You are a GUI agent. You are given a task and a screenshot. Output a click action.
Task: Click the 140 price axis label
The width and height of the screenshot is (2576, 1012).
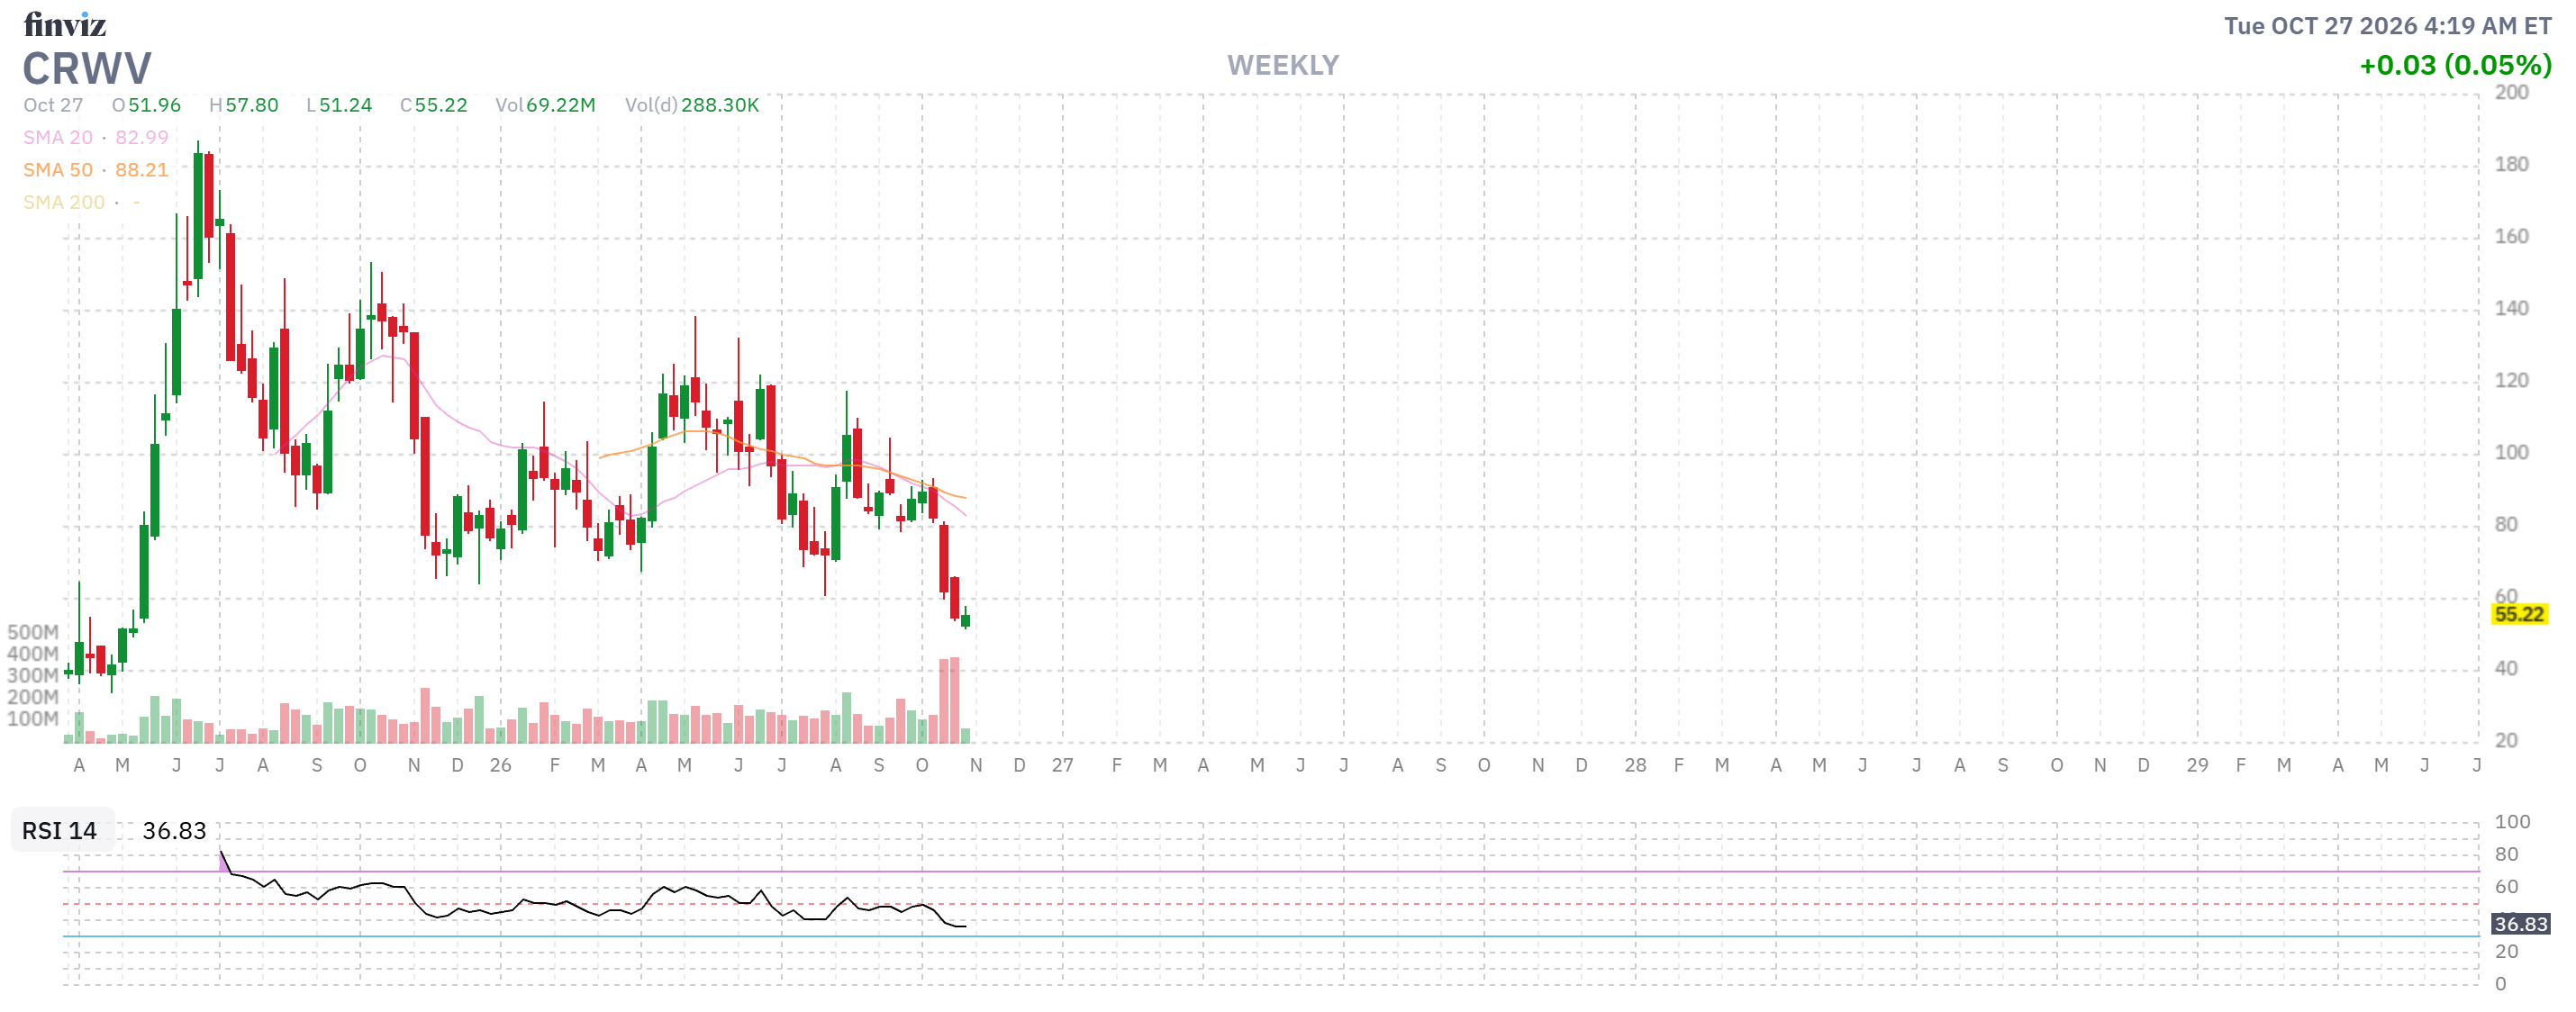[2511, 308]
